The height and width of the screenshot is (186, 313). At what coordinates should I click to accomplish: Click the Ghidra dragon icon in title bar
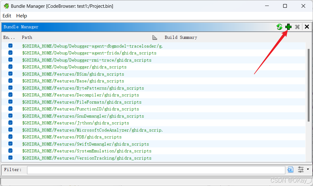6,6
